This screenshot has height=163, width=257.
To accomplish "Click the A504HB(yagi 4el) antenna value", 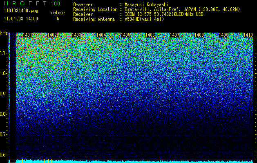I will click(x=144, y=19).
